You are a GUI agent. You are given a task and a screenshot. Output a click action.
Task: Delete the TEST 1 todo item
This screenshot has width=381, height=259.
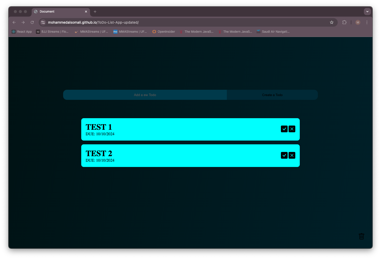pos(292,129)
